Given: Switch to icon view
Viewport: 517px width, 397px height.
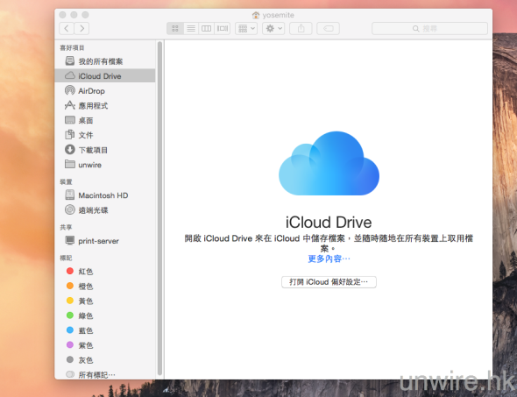Looking at the screenshot, I should point(175,28).
